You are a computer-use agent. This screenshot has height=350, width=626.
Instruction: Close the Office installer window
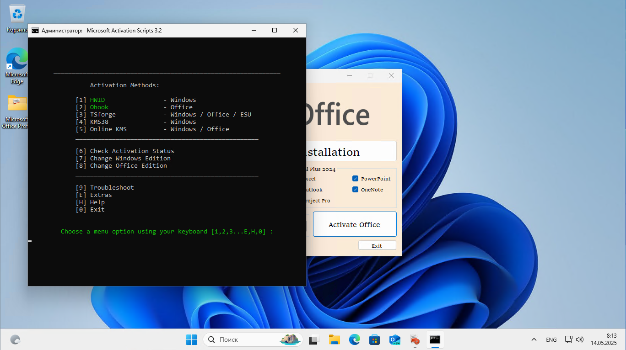(391, 75)
